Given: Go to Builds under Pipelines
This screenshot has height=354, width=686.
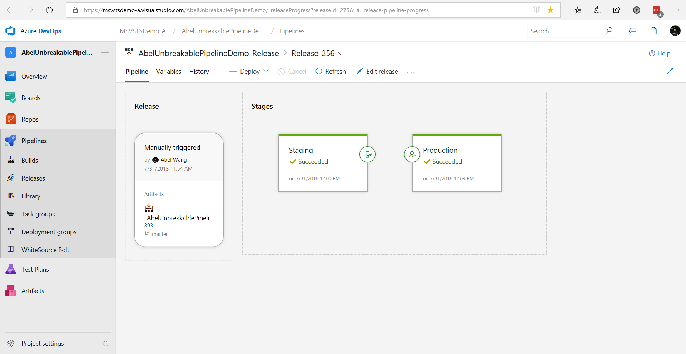Looking at the screenshot, I should point(58,160).
